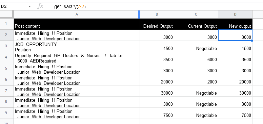Click the 'Desired Output' header cell
Image resolution: width=263 pixels, height=124 pixels.
tap(157, 24)
